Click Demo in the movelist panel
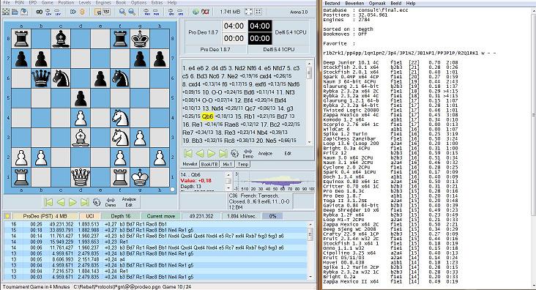Viewport: 536px width, 290px height. point(247,154)
